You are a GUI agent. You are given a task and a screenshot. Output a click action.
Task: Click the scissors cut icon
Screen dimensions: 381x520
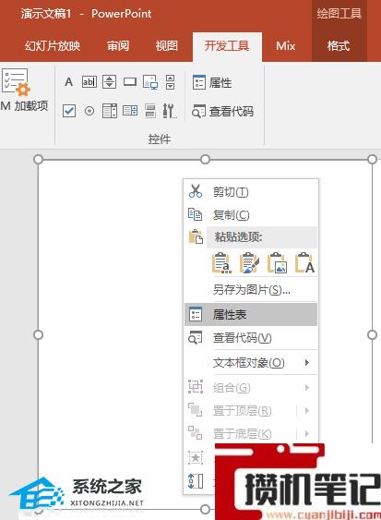(x=196, y=191)
